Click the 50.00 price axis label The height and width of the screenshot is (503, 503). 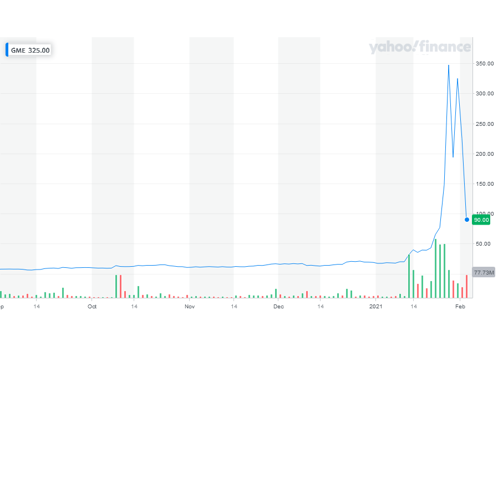click(x=483, y=244)
